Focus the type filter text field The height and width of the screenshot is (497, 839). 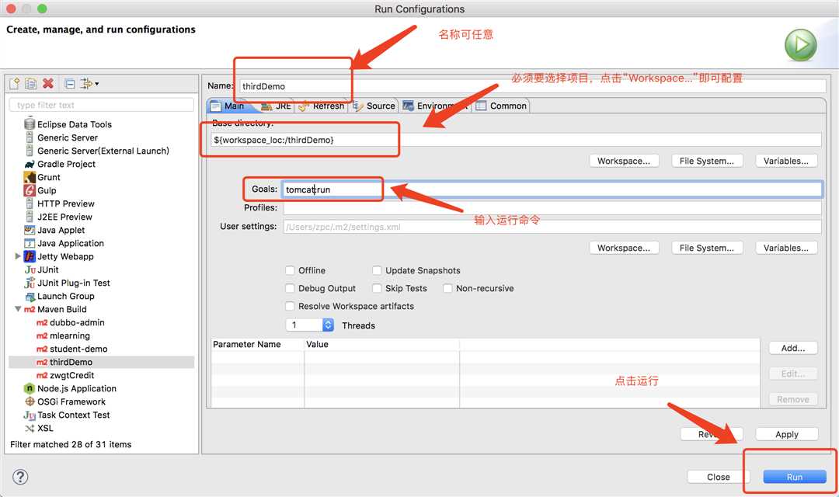tap(102, 105)
